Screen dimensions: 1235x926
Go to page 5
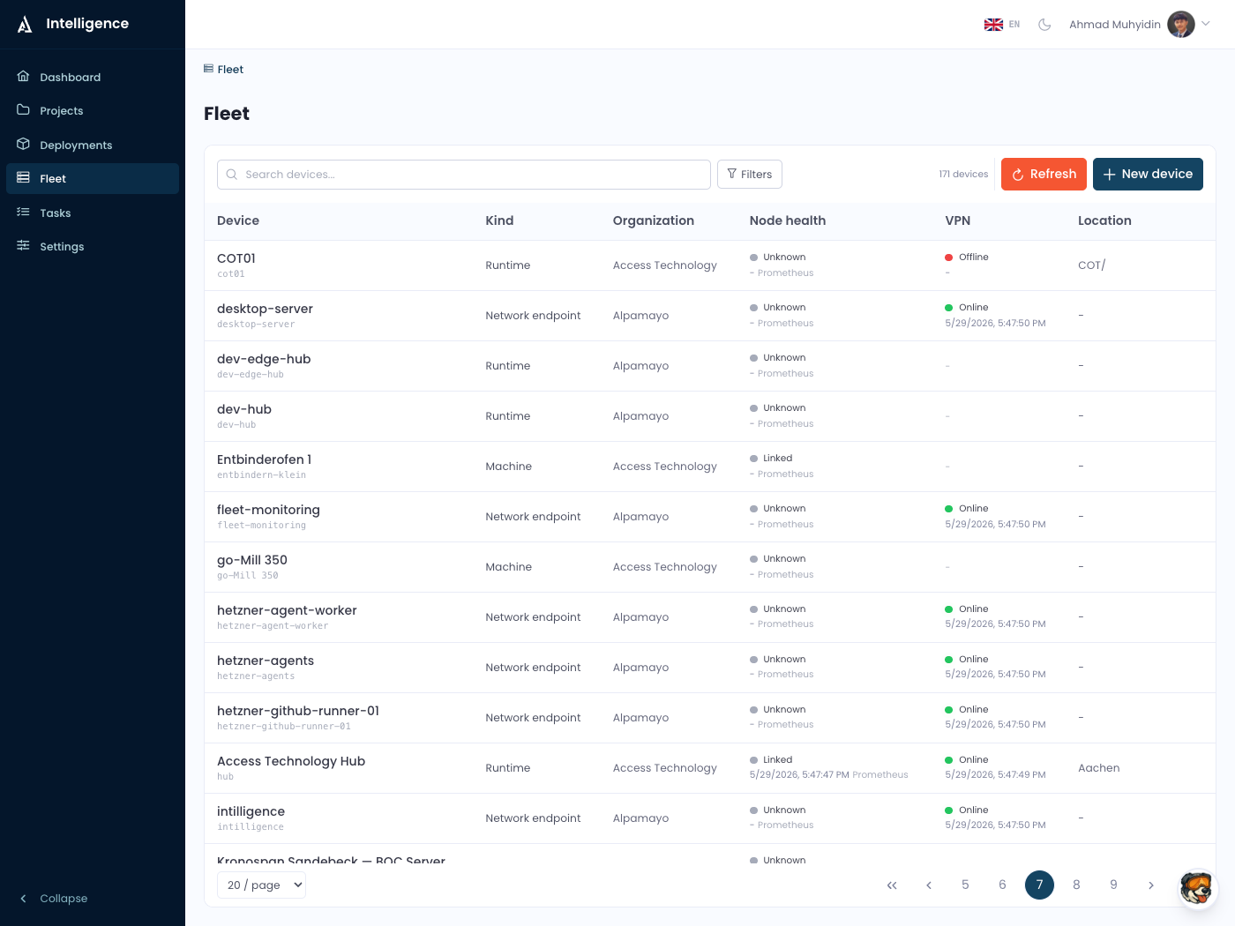click(x=965, y=885)
